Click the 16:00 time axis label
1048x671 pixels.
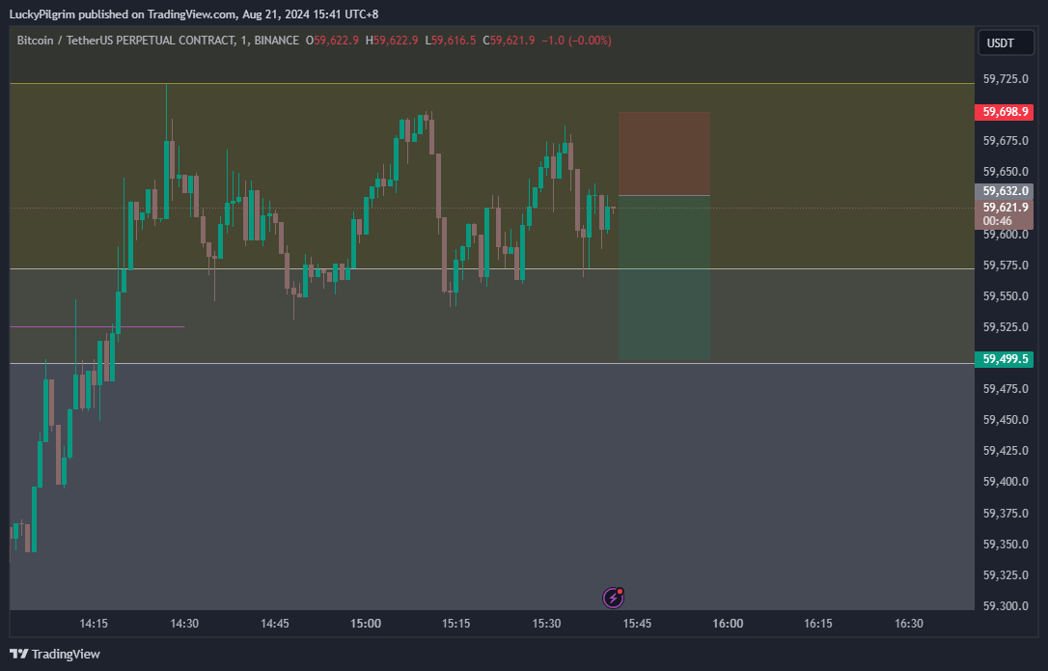click(x=728, y=624)
